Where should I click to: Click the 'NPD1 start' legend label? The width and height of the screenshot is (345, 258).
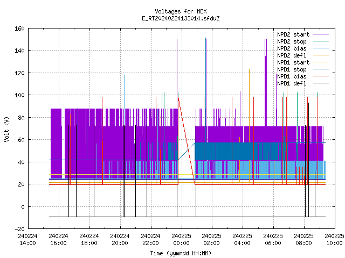(293, 62)
